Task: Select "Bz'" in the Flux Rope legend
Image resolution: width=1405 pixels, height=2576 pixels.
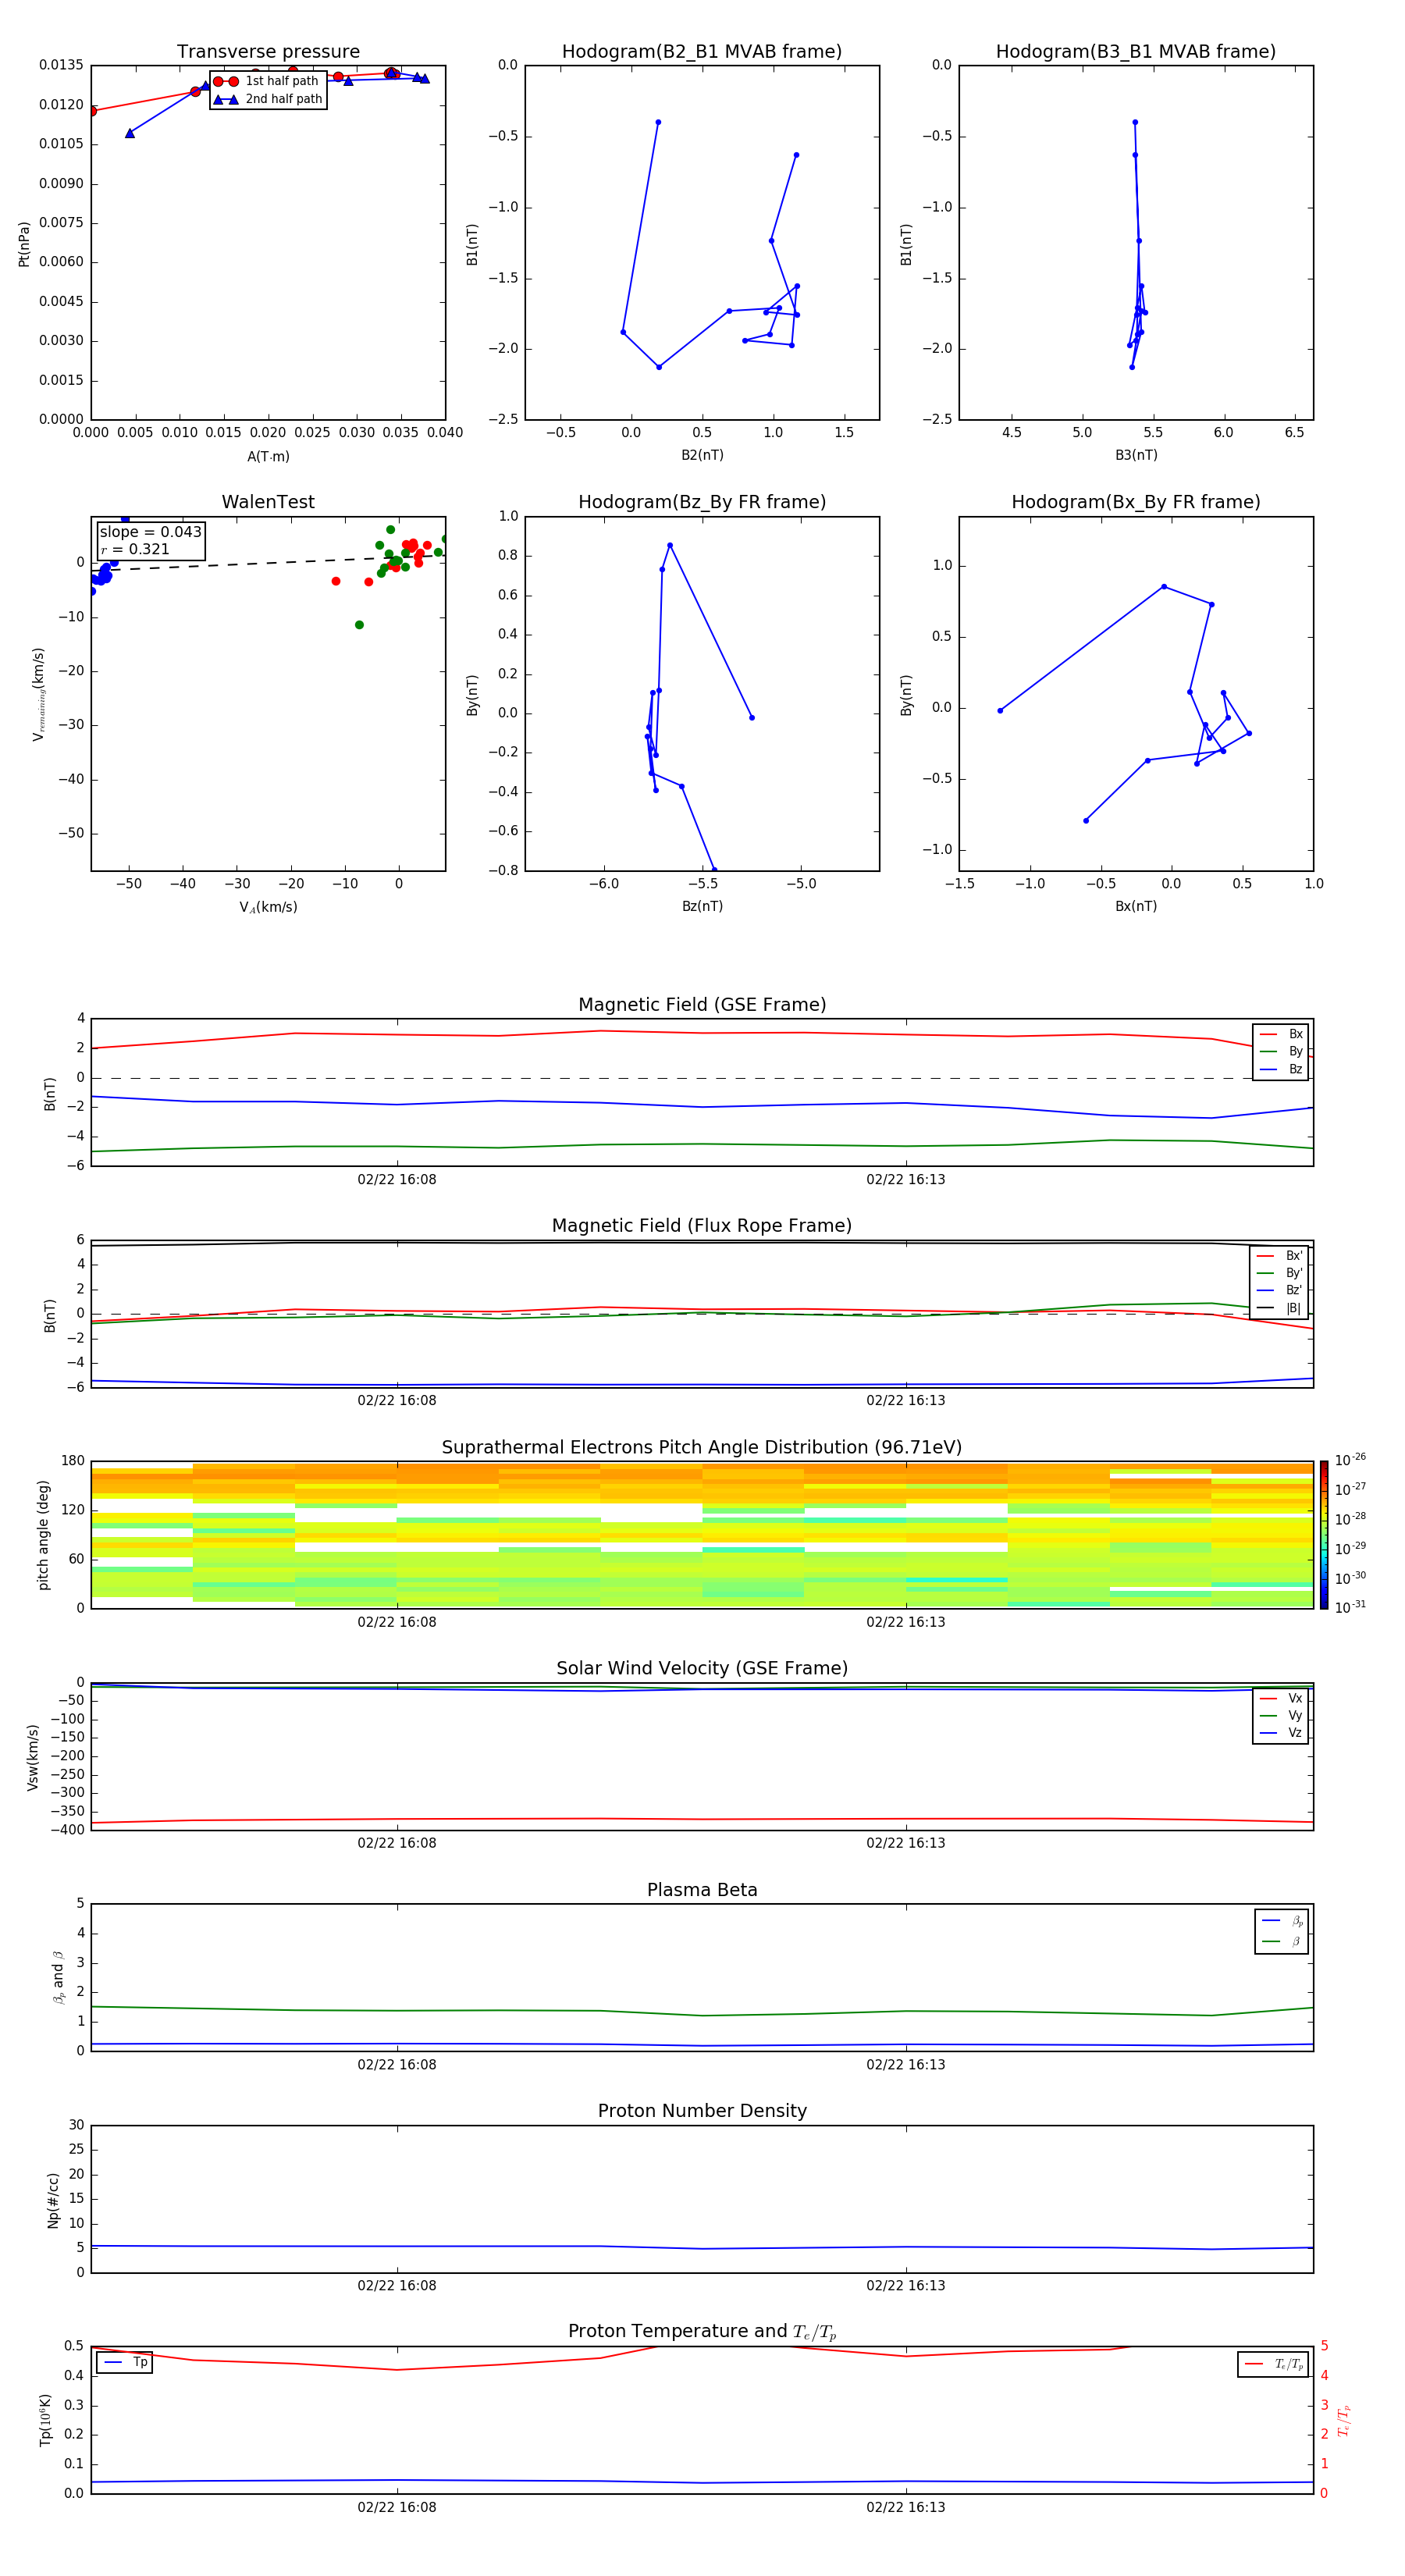Action: coord(1280,1290)
